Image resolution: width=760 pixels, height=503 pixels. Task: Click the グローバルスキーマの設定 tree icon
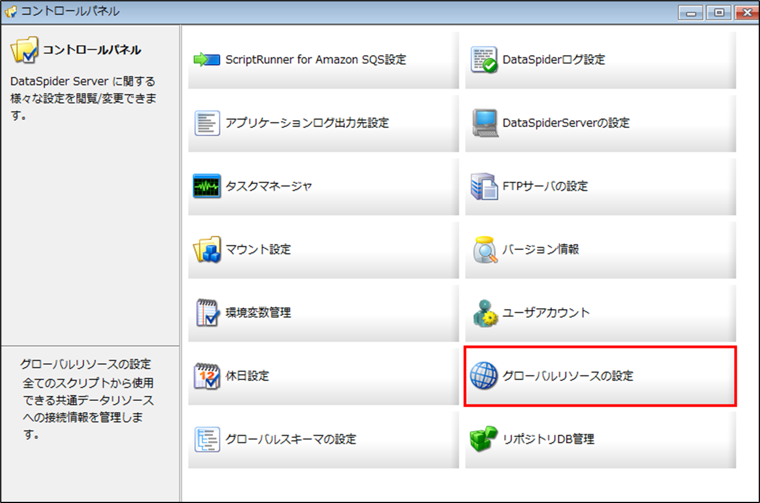207,439
